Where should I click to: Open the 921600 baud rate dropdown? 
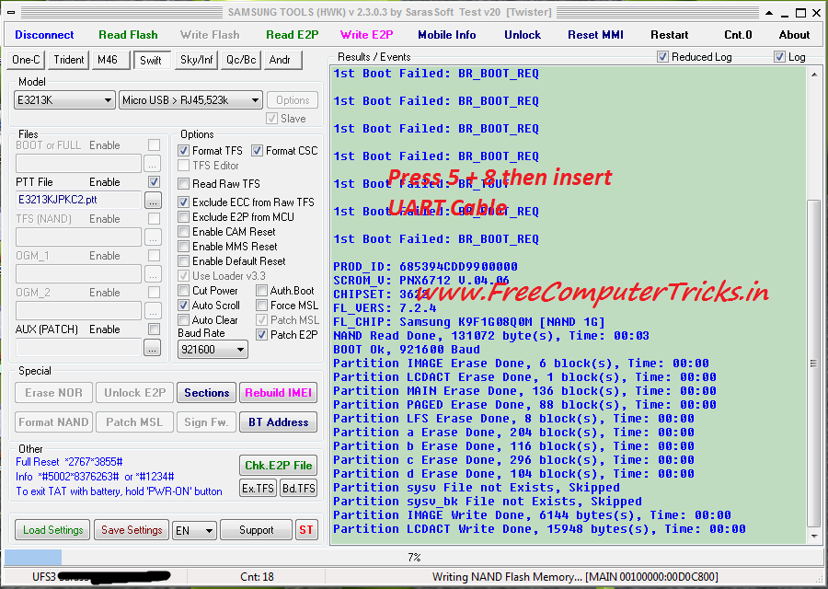coord(213,349)
